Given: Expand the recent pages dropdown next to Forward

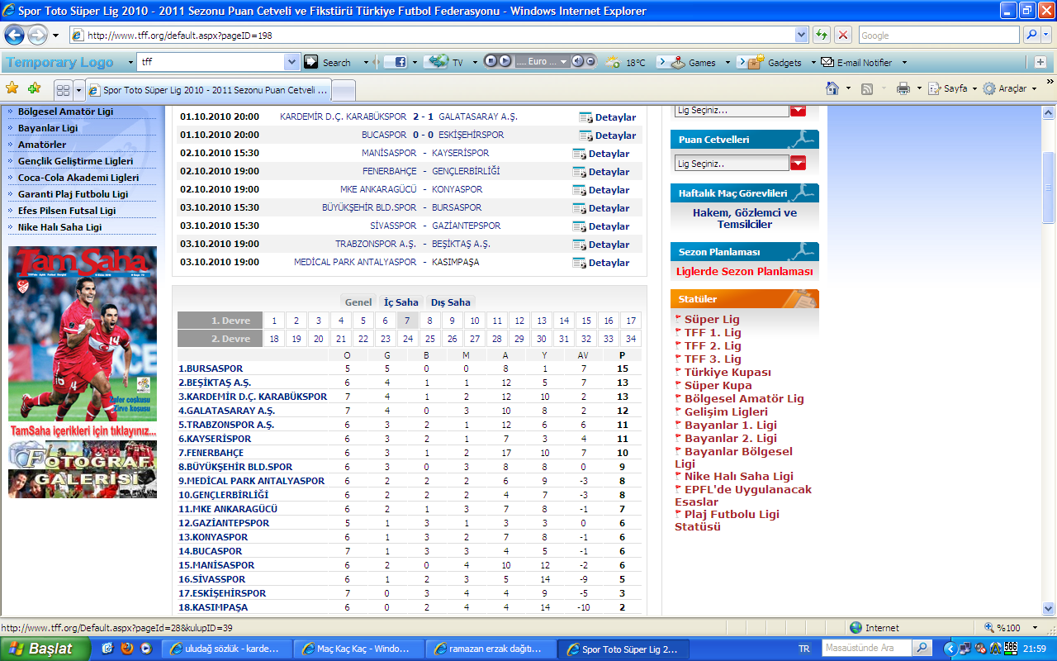Looking at the screenshot, I should coord(55,36).
